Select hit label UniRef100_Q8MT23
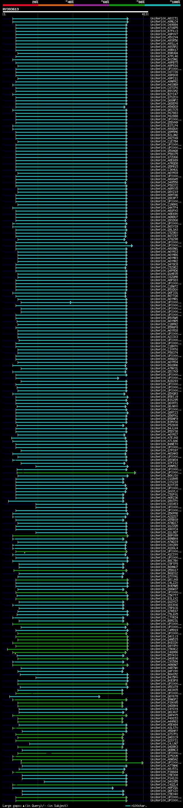 point(164,413)
